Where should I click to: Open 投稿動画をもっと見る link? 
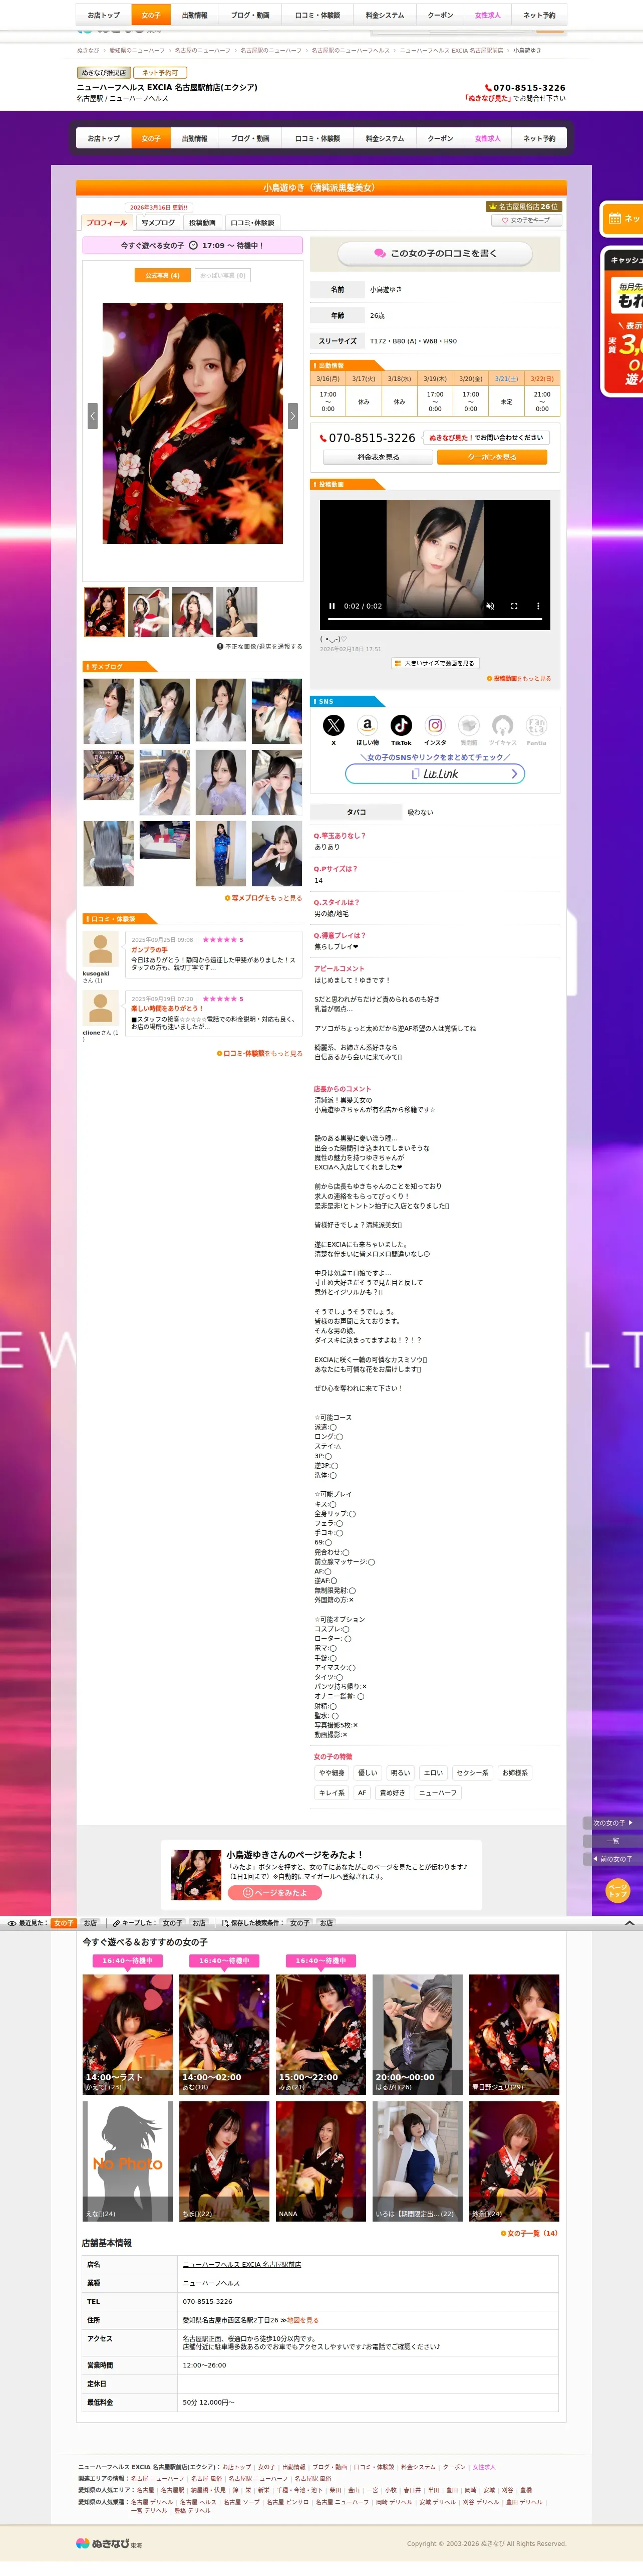pos(519,678)
